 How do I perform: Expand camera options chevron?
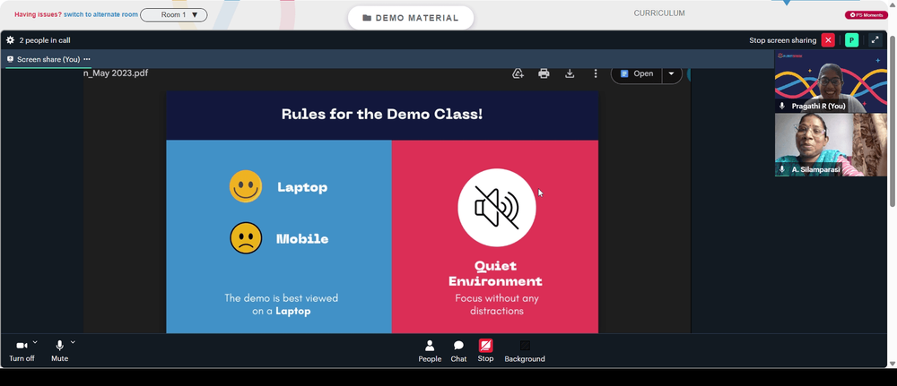click(x=35, y=342)
